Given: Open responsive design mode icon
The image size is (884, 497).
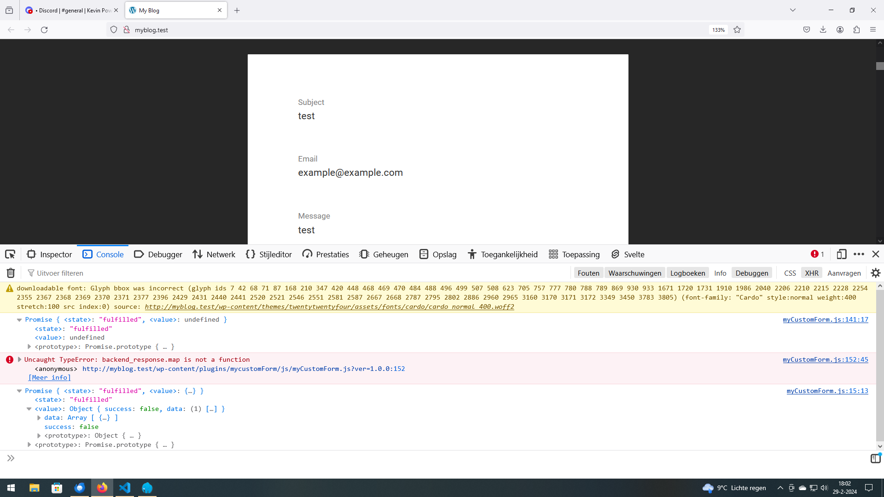Looking at the screenshot, I should (841, 254).
